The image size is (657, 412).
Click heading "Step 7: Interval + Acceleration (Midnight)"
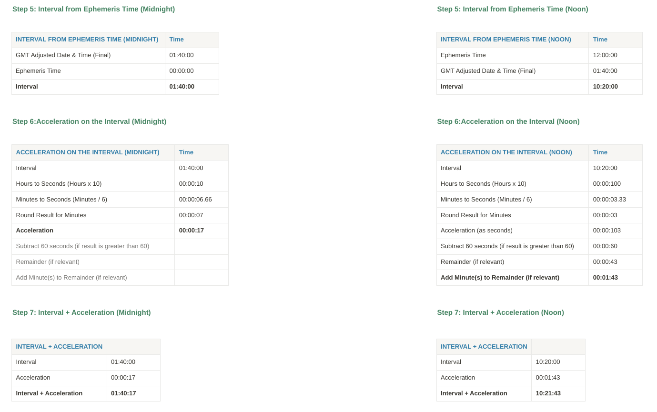81,312
